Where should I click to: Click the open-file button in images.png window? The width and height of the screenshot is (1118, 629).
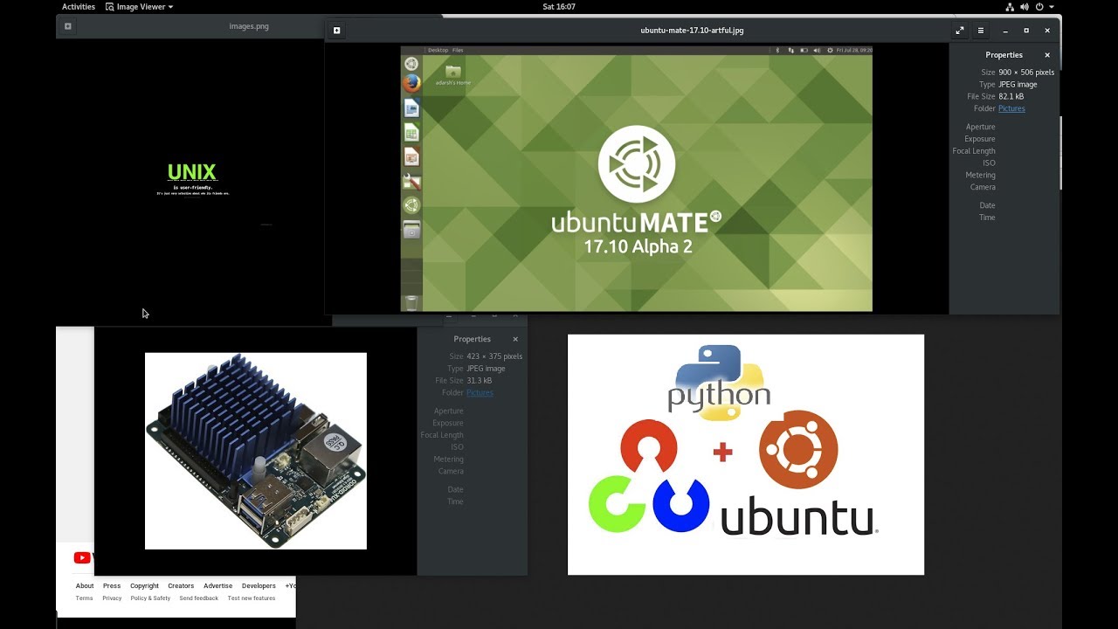[68, 26]
